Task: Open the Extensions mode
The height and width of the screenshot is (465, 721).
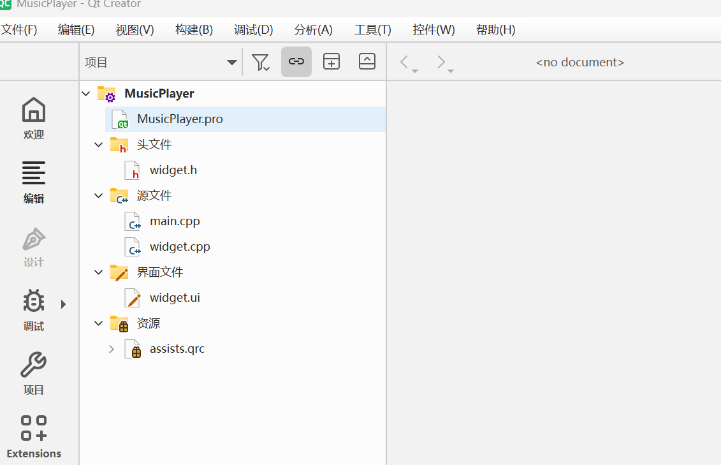Action: [34, 437]
